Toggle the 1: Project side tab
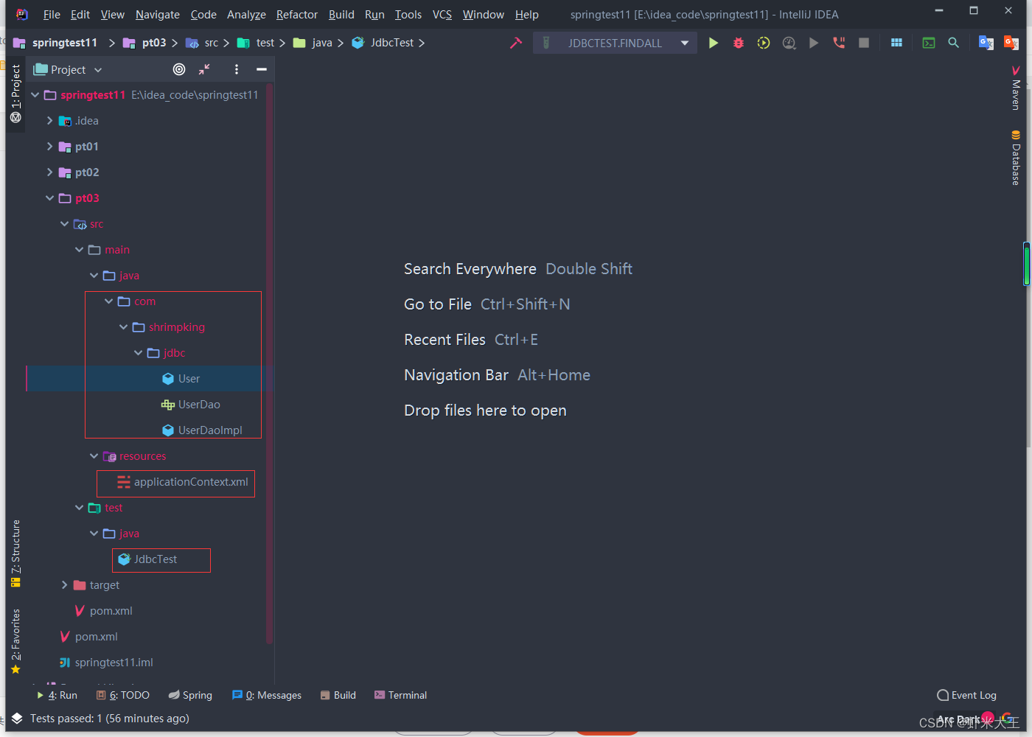This screenshot has width=1032, height=737. click(x=15, y=93)
